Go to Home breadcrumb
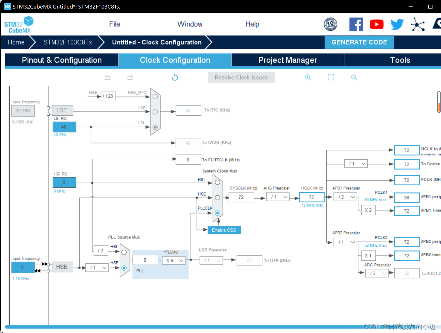The image size is (441, 333). pos(16,42)
